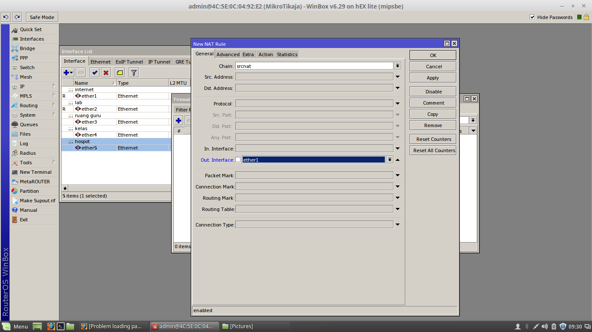Click the redo arrow icon

click(x=16, y=17)
